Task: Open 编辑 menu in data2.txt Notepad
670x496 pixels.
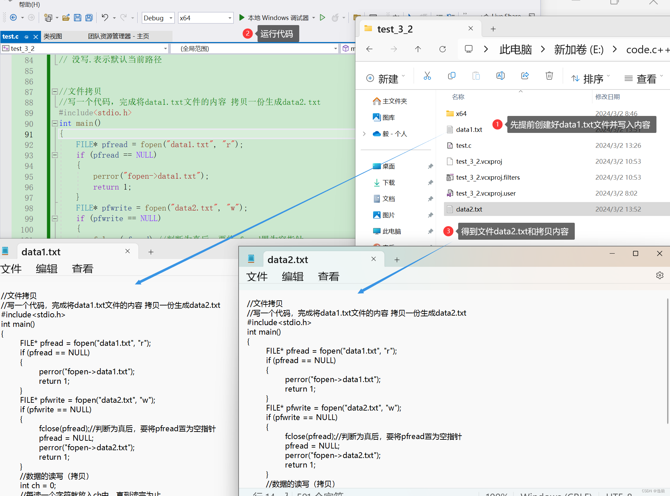Action: pos(292,277)
